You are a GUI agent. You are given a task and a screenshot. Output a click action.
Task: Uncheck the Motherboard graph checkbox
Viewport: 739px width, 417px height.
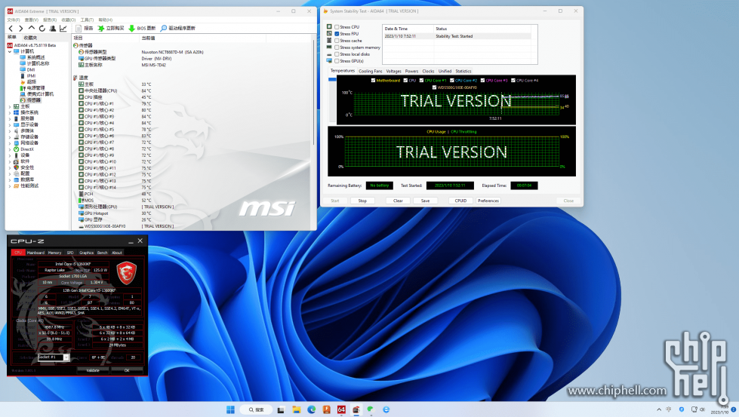pos(373,81)
